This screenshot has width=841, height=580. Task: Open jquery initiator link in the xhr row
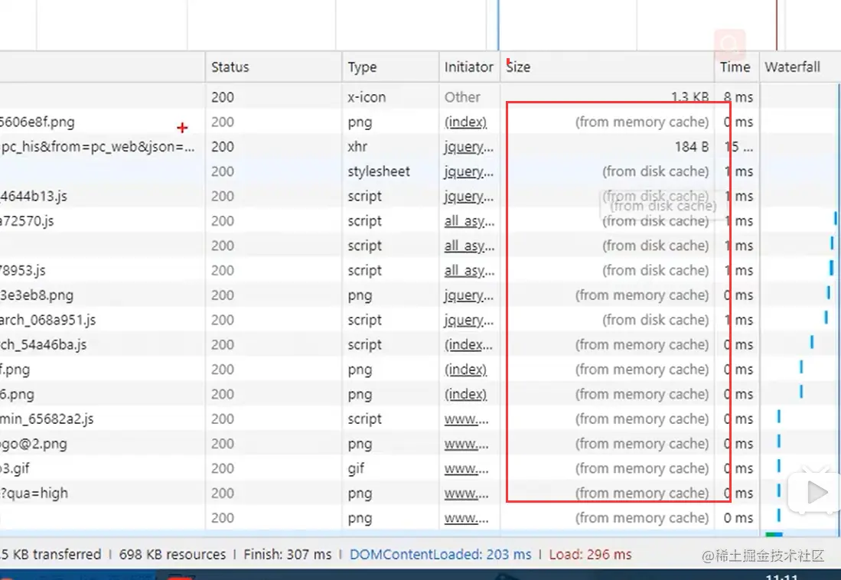click(469, 146)
